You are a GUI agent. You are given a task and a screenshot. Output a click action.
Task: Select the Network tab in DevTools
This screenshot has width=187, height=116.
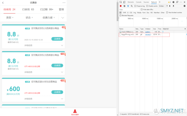coord(154,2)
